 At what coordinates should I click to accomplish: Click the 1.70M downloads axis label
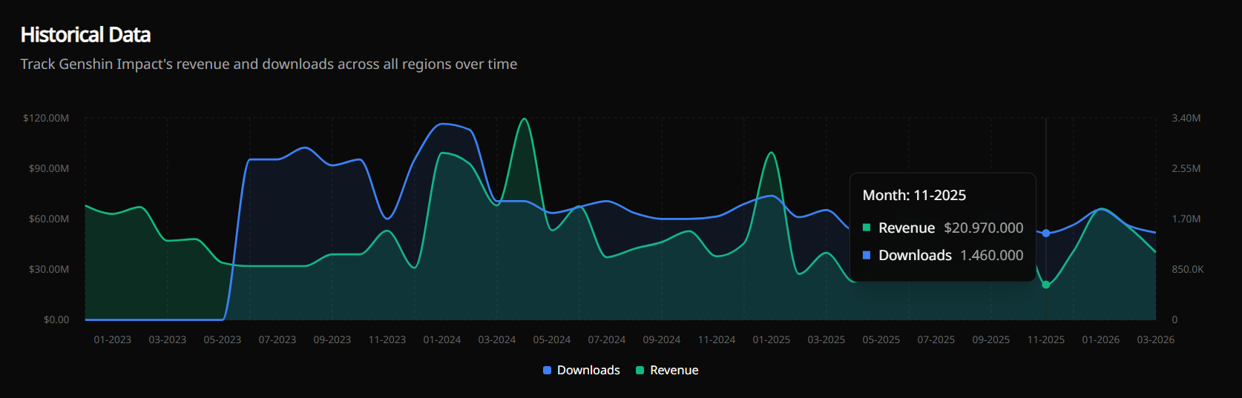point(1186,219)
